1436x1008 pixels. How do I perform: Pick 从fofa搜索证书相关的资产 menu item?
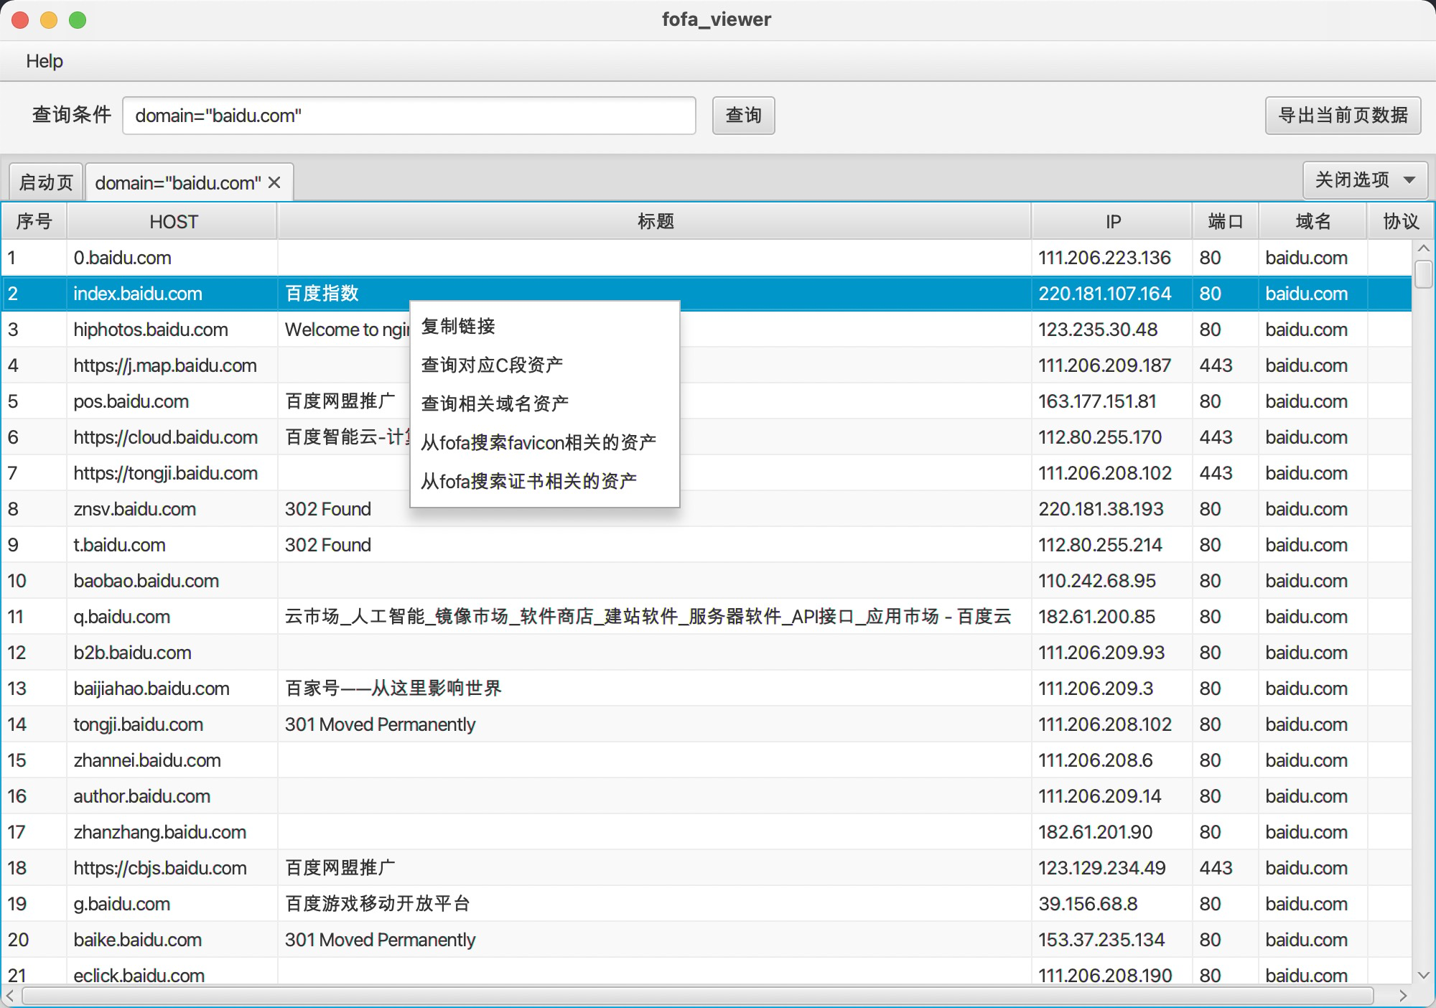pos(529,481)
